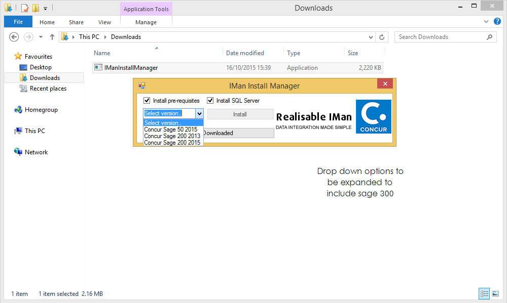Toggle the Install SQL Server checkbox
507x303 pixels.
tap(210, 101)
